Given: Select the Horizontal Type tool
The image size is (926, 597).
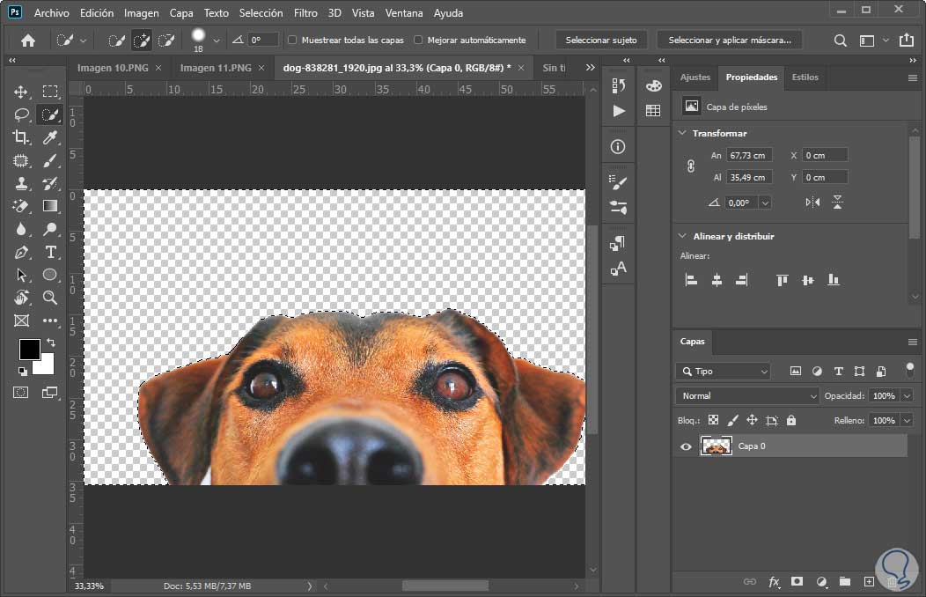Looking at the screenshot, I should click(x=50, y=252).
